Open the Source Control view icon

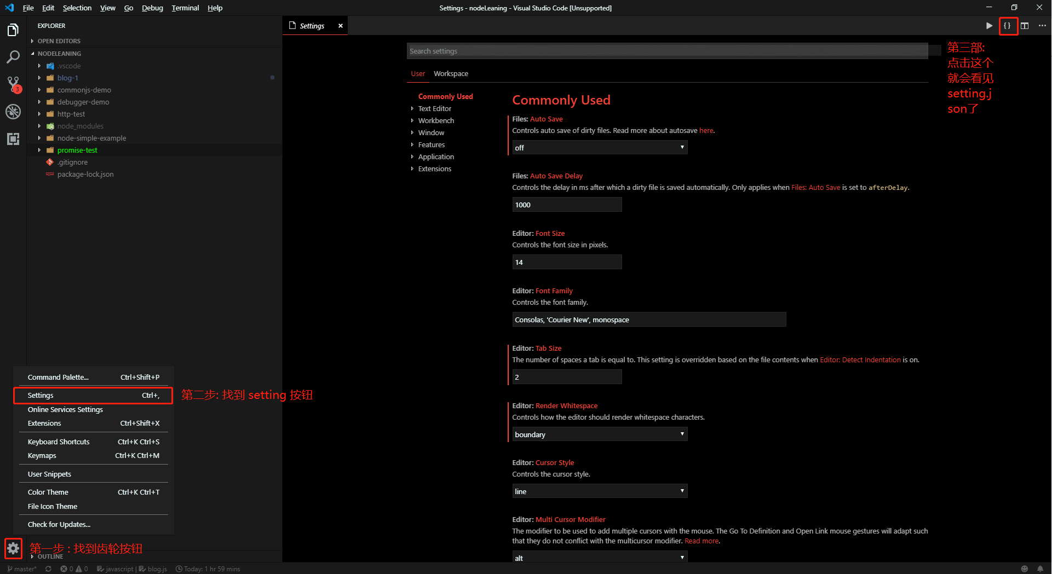tap(13, 84)
